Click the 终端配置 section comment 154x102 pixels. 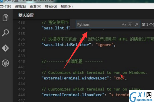point(72,61)
